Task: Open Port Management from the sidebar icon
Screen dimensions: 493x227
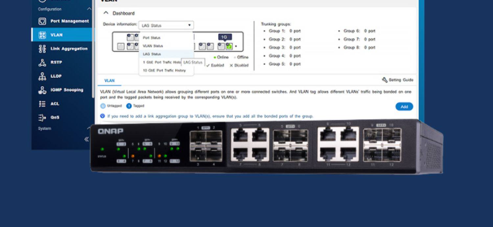Action: point(42,21)
